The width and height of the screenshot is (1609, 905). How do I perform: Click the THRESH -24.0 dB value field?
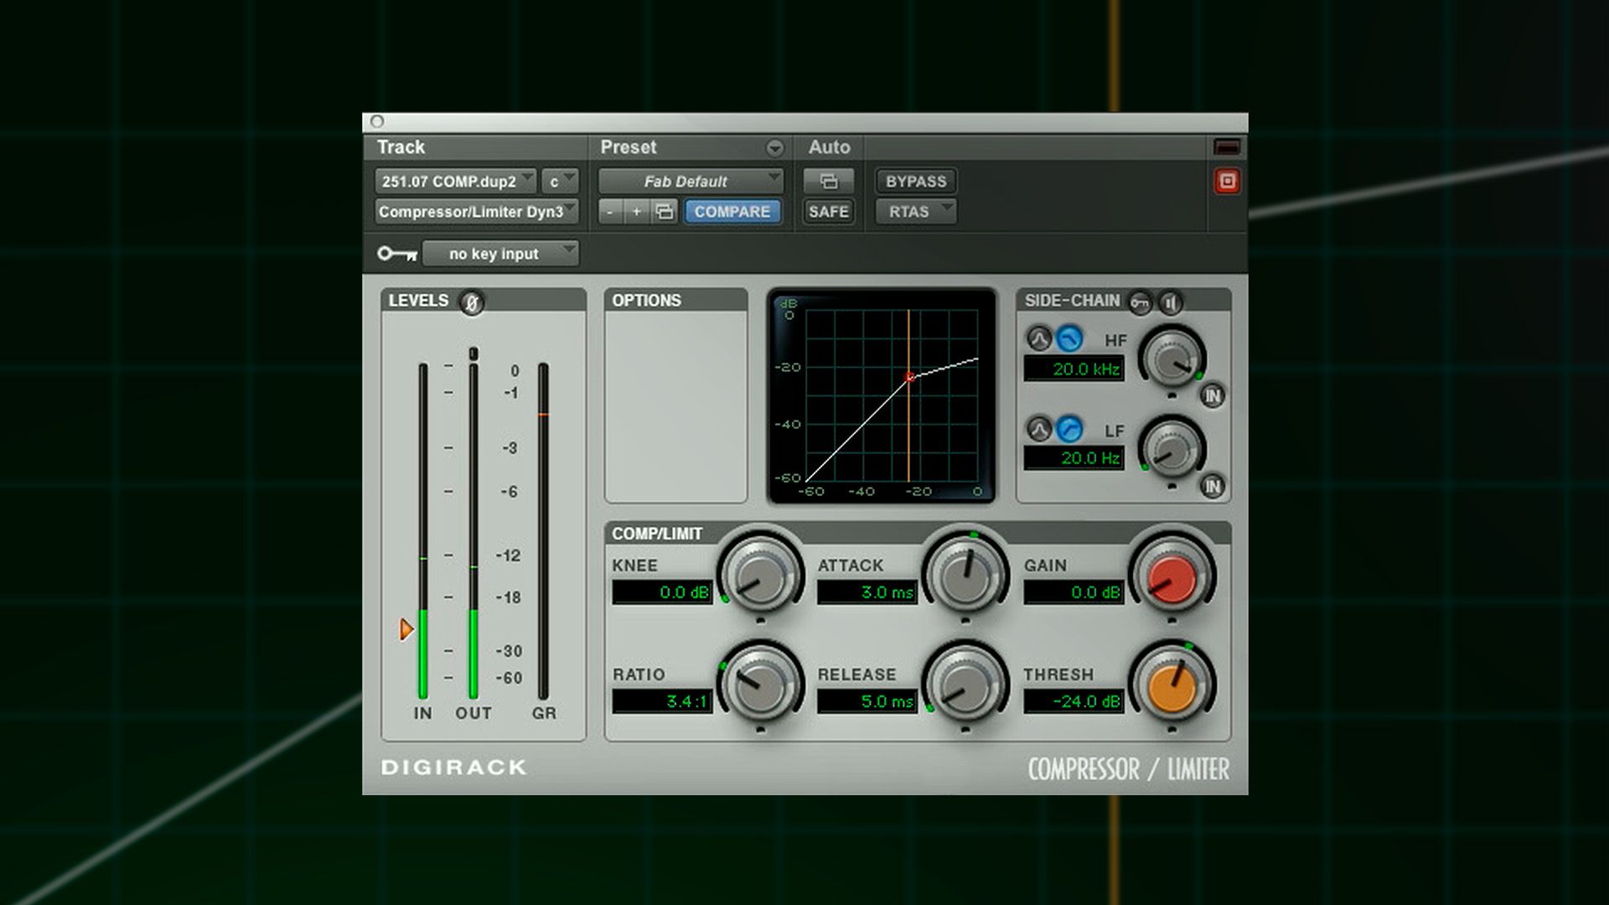[1074, 701]
